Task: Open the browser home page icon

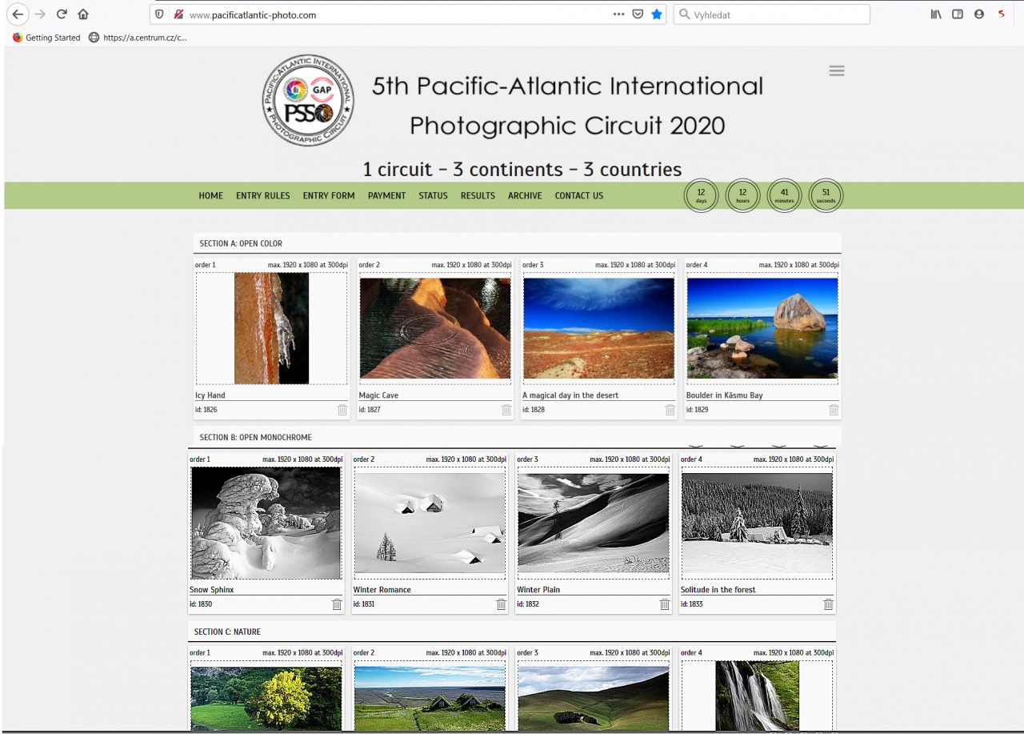Action: pos(83,14)
